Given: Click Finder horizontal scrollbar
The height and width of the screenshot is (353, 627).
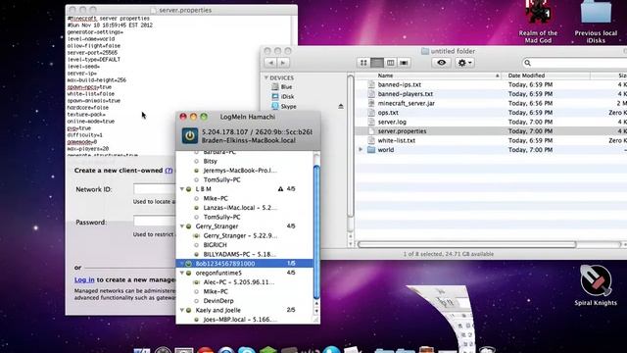Looking at the screenshot, I should 466,244.
